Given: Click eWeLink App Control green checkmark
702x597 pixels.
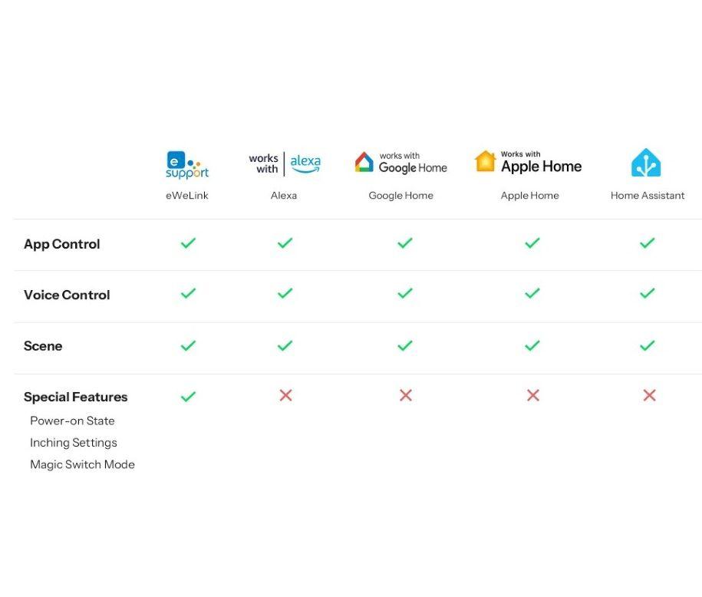Looking at the screenshot, I should pyautogui.click(x=188, y=243).
